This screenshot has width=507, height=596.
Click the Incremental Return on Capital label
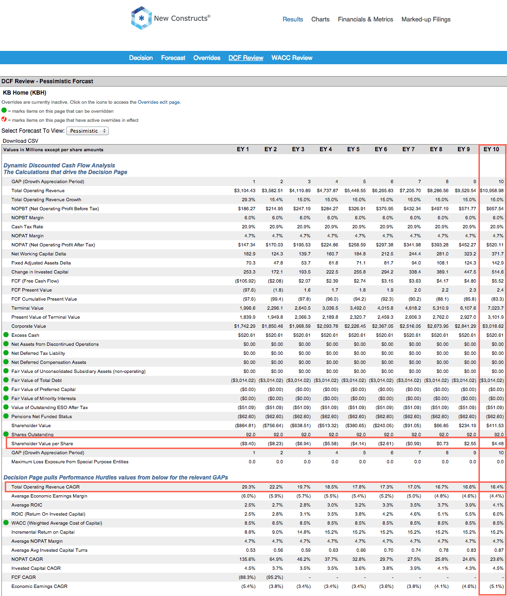click(43, 532)
